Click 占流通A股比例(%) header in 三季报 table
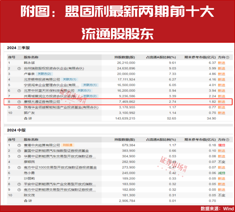The height and width of the screenshot is (212, 235). (161, 57)
